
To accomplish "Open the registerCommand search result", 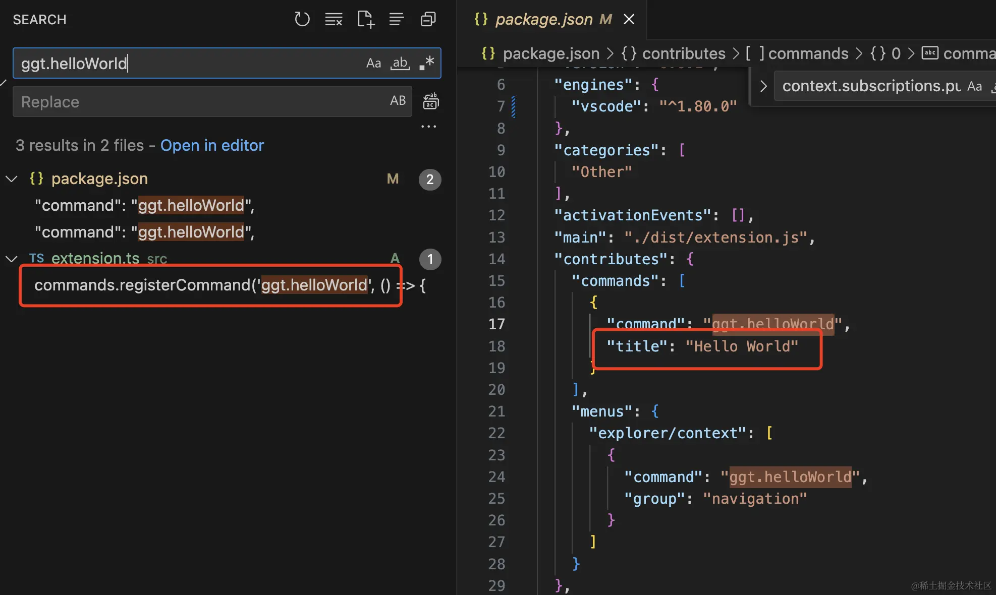I will pos(202,285).
